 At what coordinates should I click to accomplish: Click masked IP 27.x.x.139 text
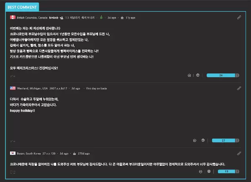tap(49, 153)
